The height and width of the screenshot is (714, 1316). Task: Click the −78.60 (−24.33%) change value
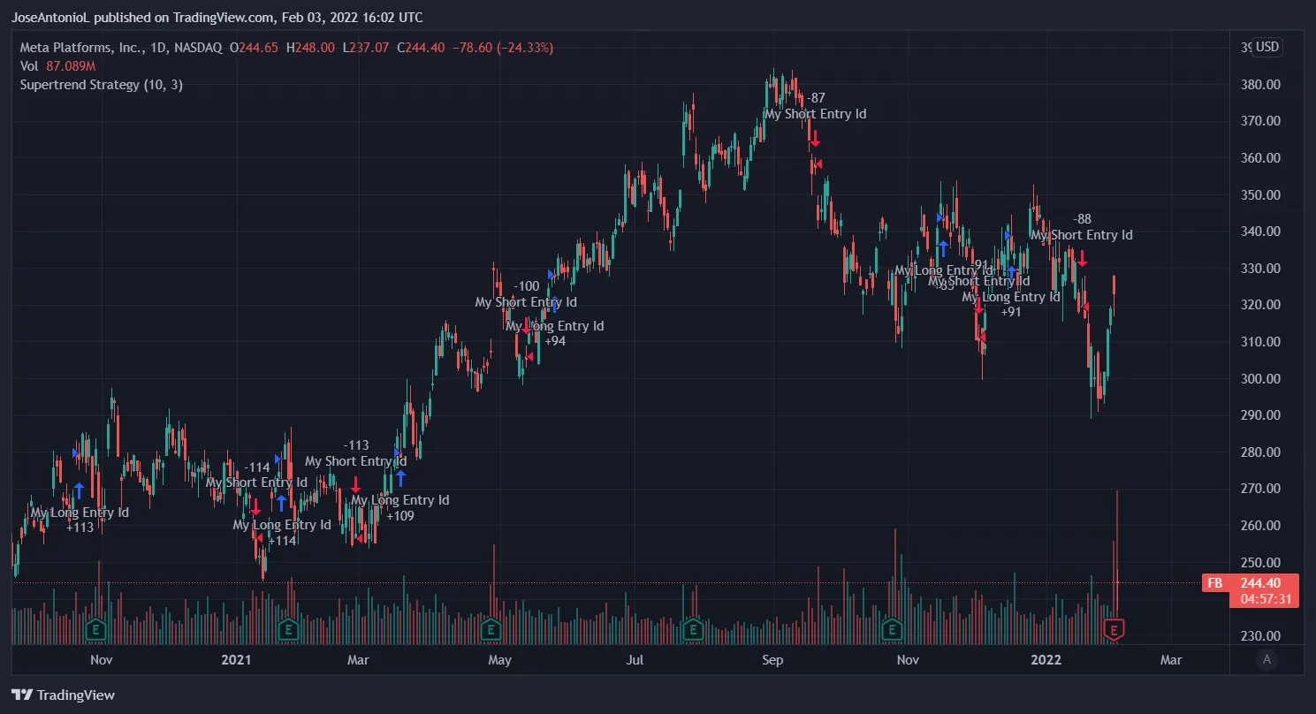[503, 48]
